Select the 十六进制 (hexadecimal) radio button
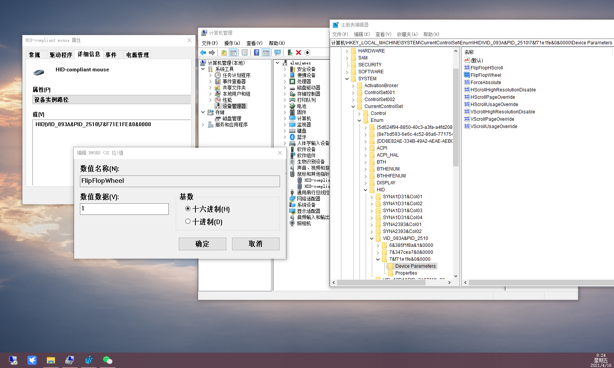This screenshot has width=614, height=368. (188, 209)
